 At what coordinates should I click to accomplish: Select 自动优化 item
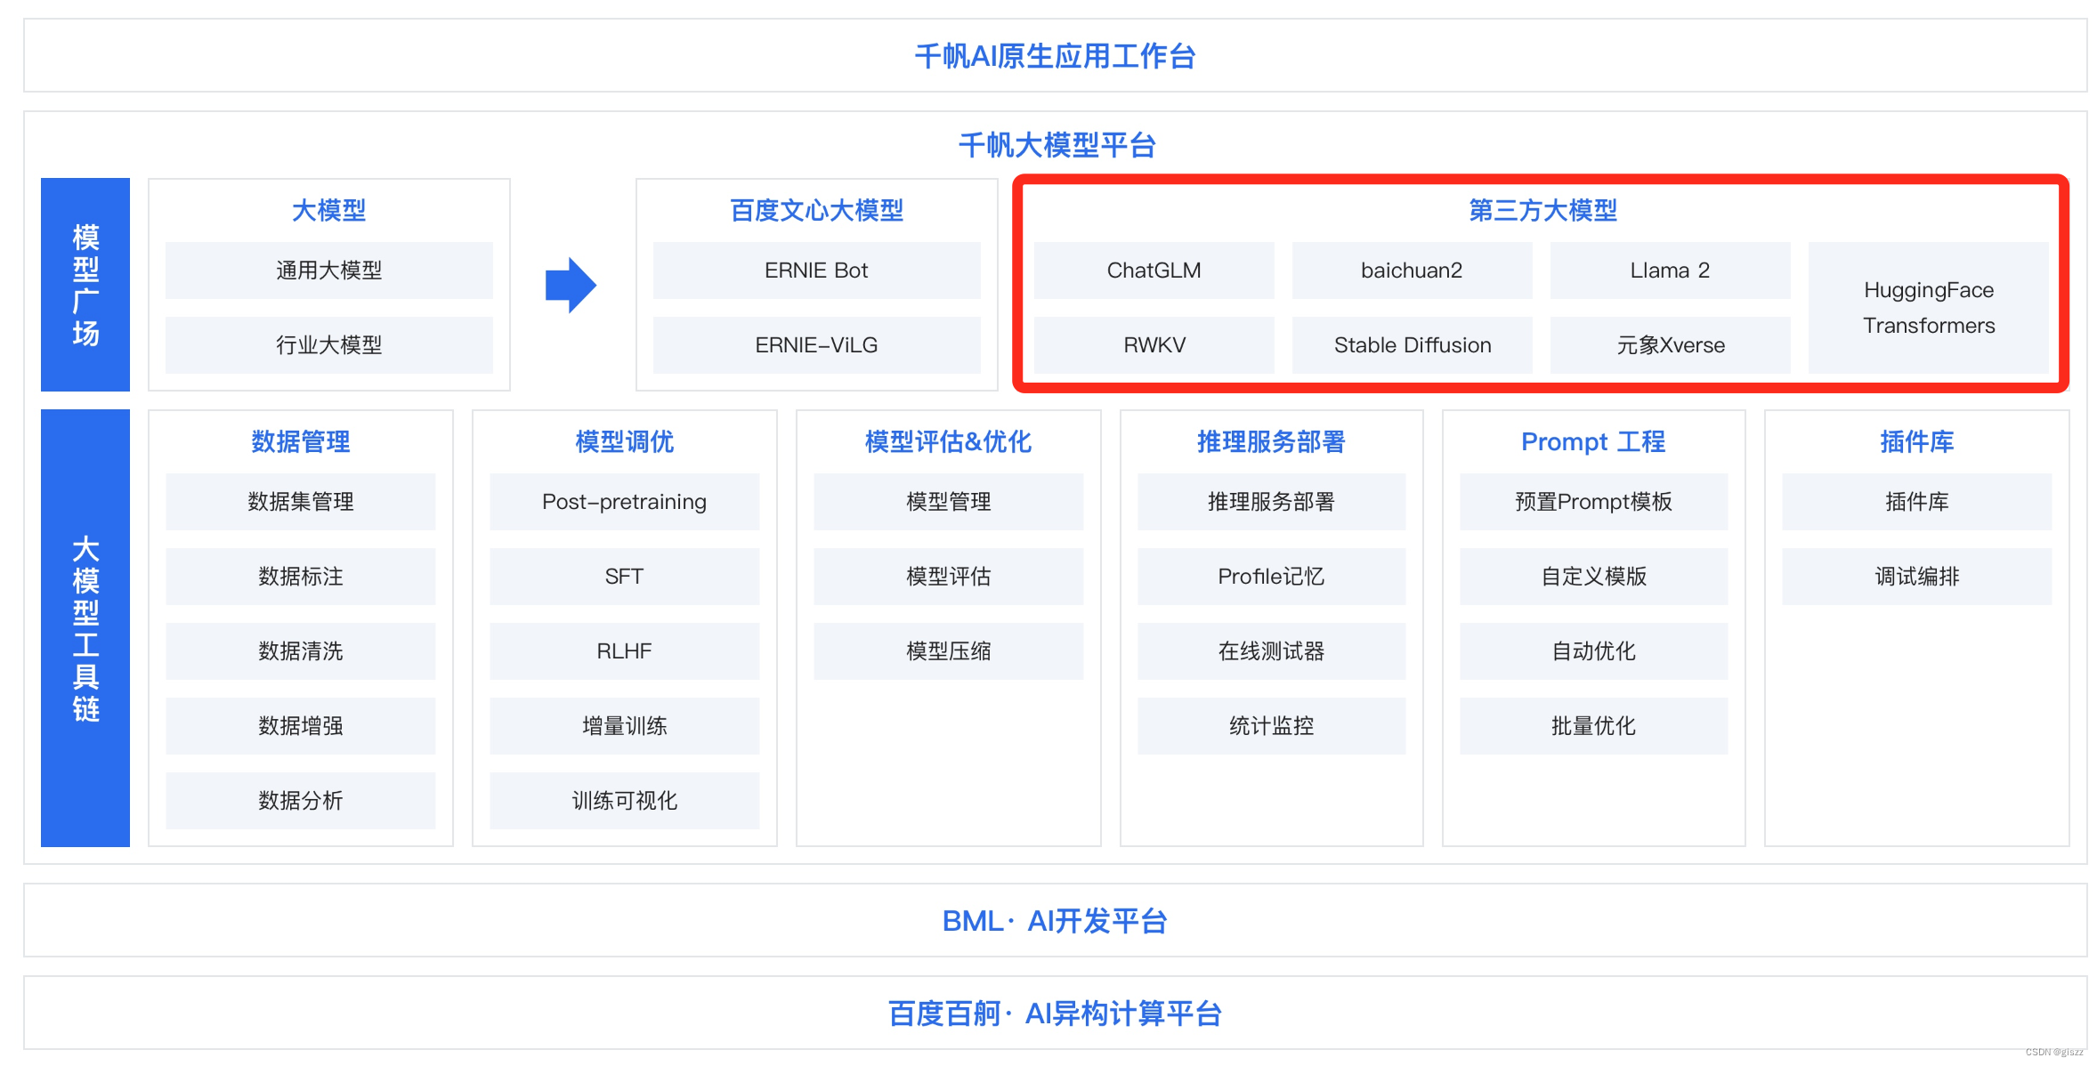point(1593,651)
